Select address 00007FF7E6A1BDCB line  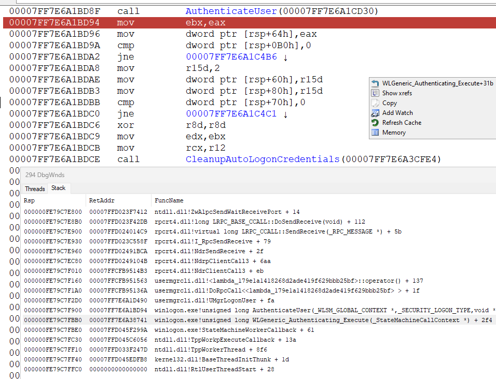click(x=54, y=148)
